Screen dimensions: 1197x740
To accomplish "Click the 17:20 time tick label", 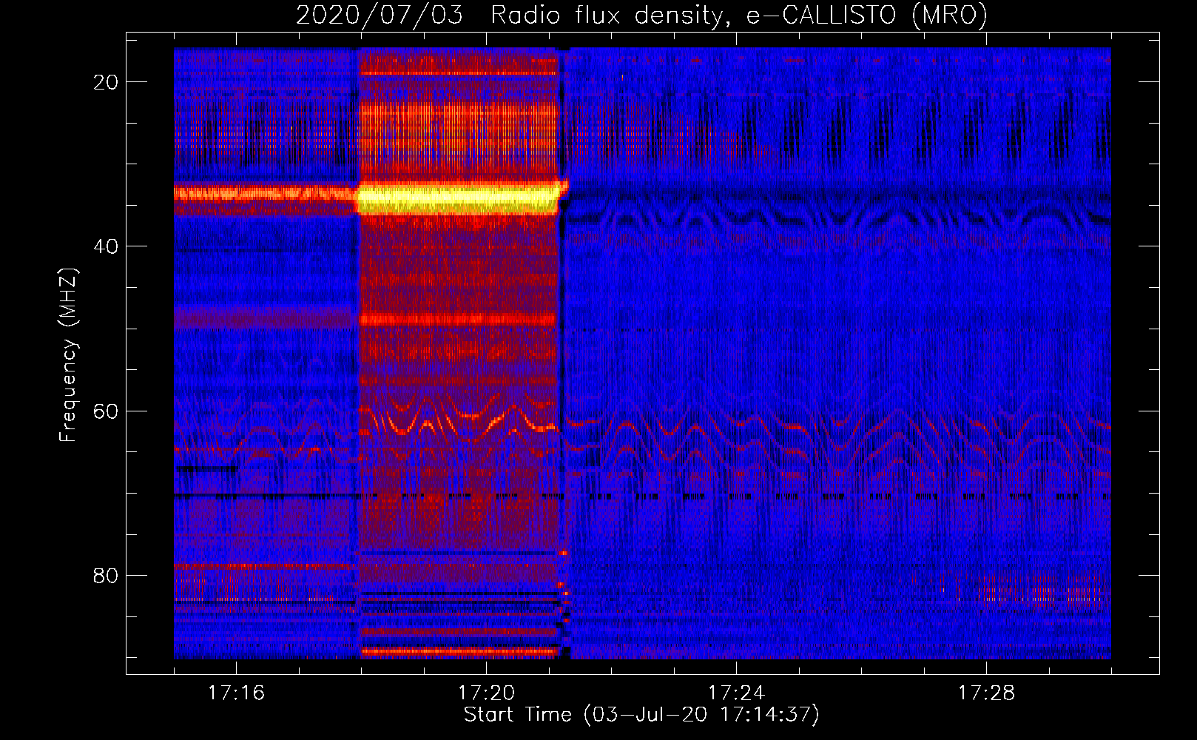I will (486, 693).
